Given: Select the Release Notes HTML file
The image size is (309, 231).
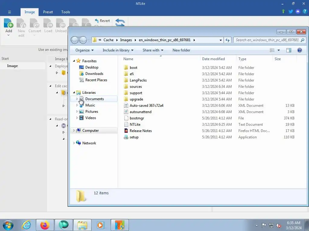Looking at the screenshot, I should pos(141,131).
